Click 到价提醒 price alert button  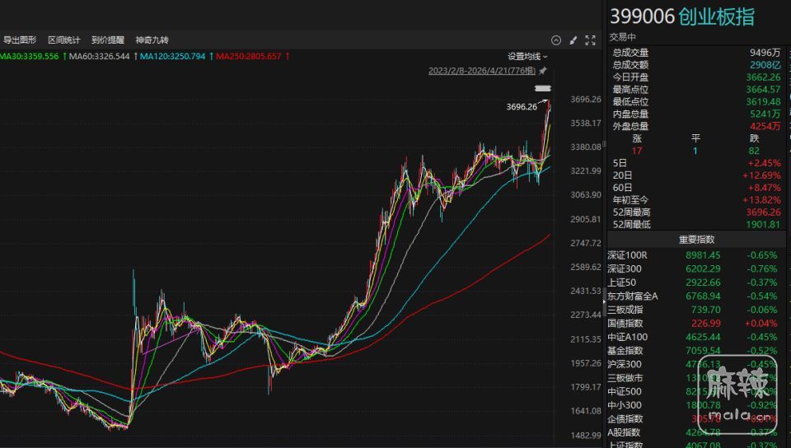coord(108,40)
